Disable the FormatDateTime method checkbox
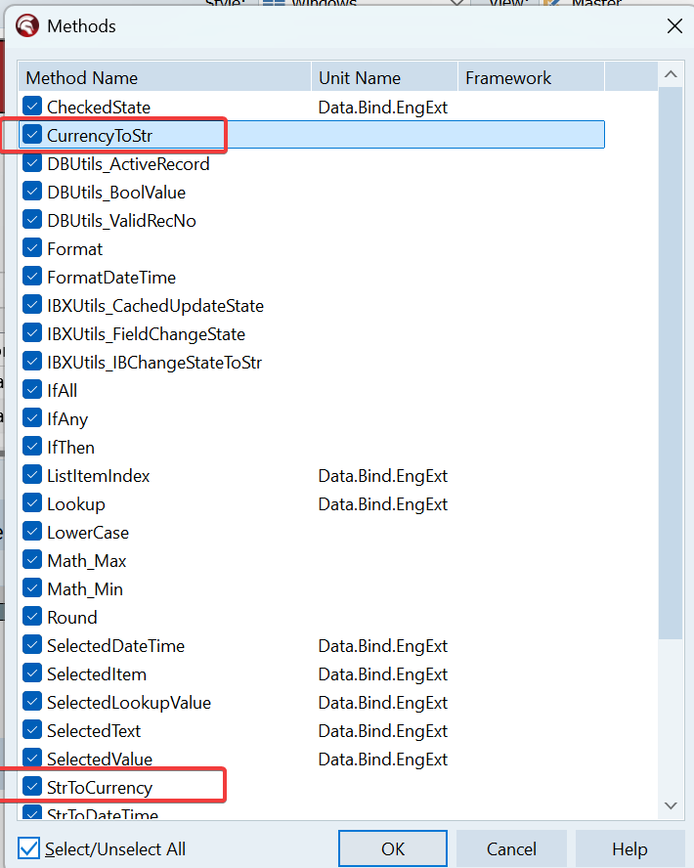This screenshot has width=694, height=868. 32,278
